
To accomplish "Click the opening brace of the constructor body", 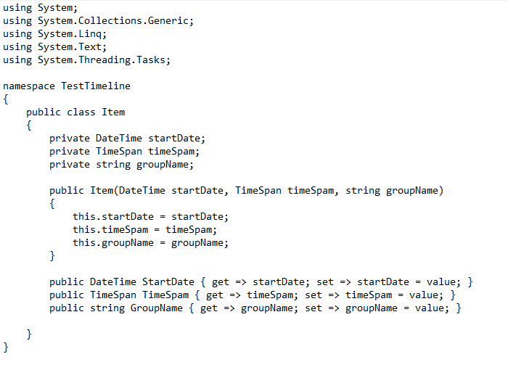I will [52, 204].
